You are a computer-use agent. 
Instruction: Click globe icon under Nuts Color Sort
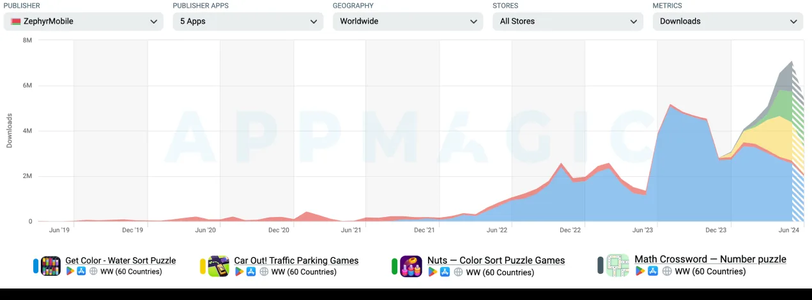pos(458,273)
